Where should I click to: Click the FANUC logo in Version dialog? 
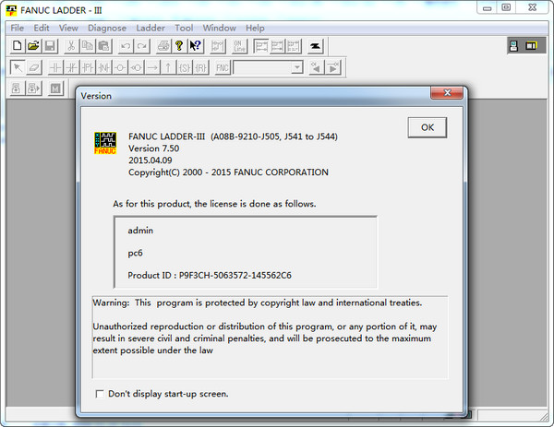[x=105, y=143]
